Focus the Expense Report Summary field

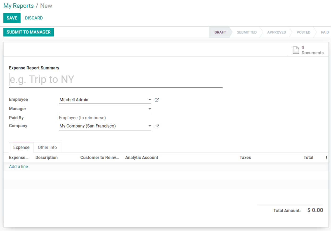coord(116,80)
